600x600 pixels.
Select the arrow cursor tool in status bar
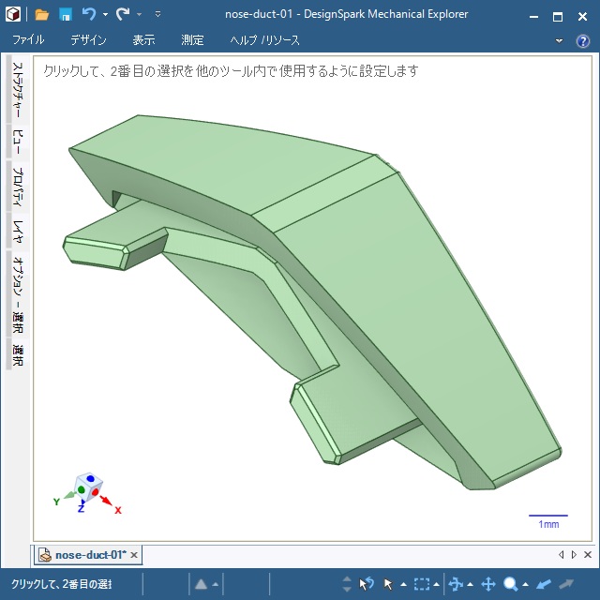pos(389,584)
